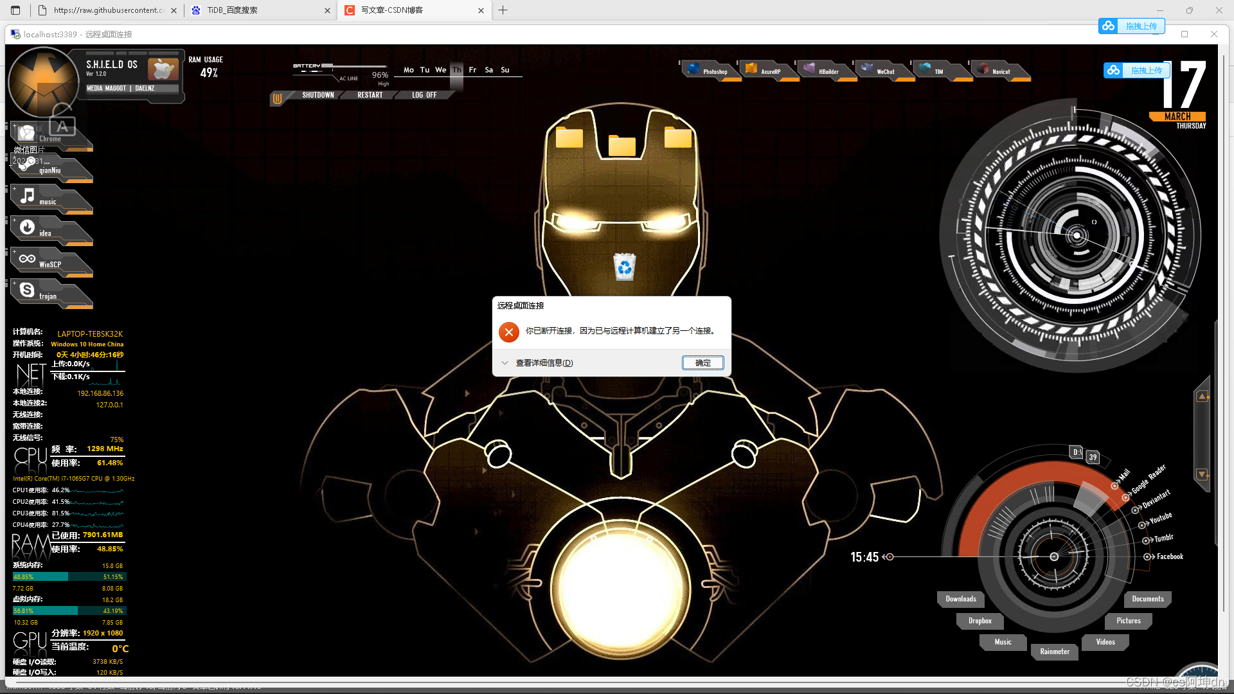Open a new browser tab

coord(503,10)
